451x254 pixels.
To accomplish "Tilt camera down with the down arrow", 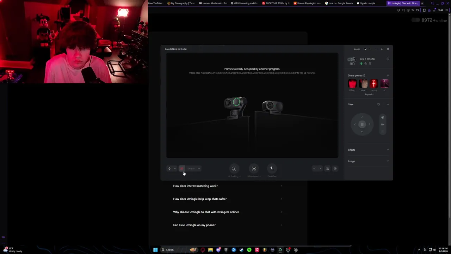I will click(x=362, y=132).
